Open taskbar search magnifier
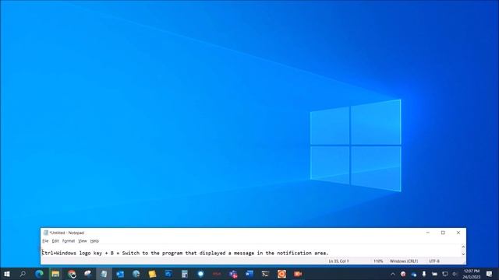This screenshot has width=499, height=280. [x=23, y=274]
